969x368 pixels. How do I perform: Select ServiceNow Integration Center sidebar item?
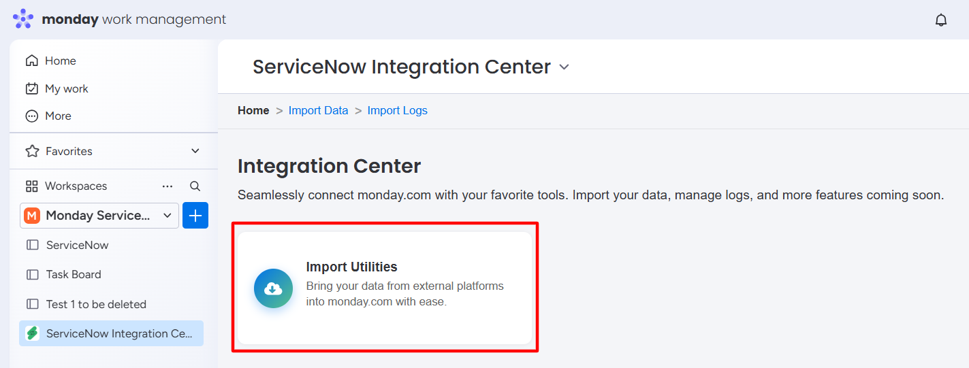coord(111,333)
